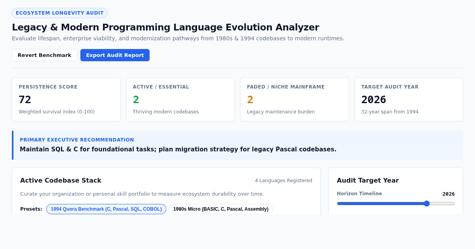This screenshot has height=249, width=475.
Task: Choose the 1980s Micro preset
Action: [221, 209]
